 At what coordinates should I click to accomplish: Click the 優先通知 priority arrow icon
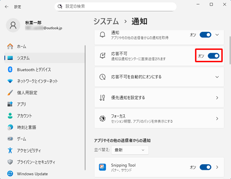(x=103, y=98)
